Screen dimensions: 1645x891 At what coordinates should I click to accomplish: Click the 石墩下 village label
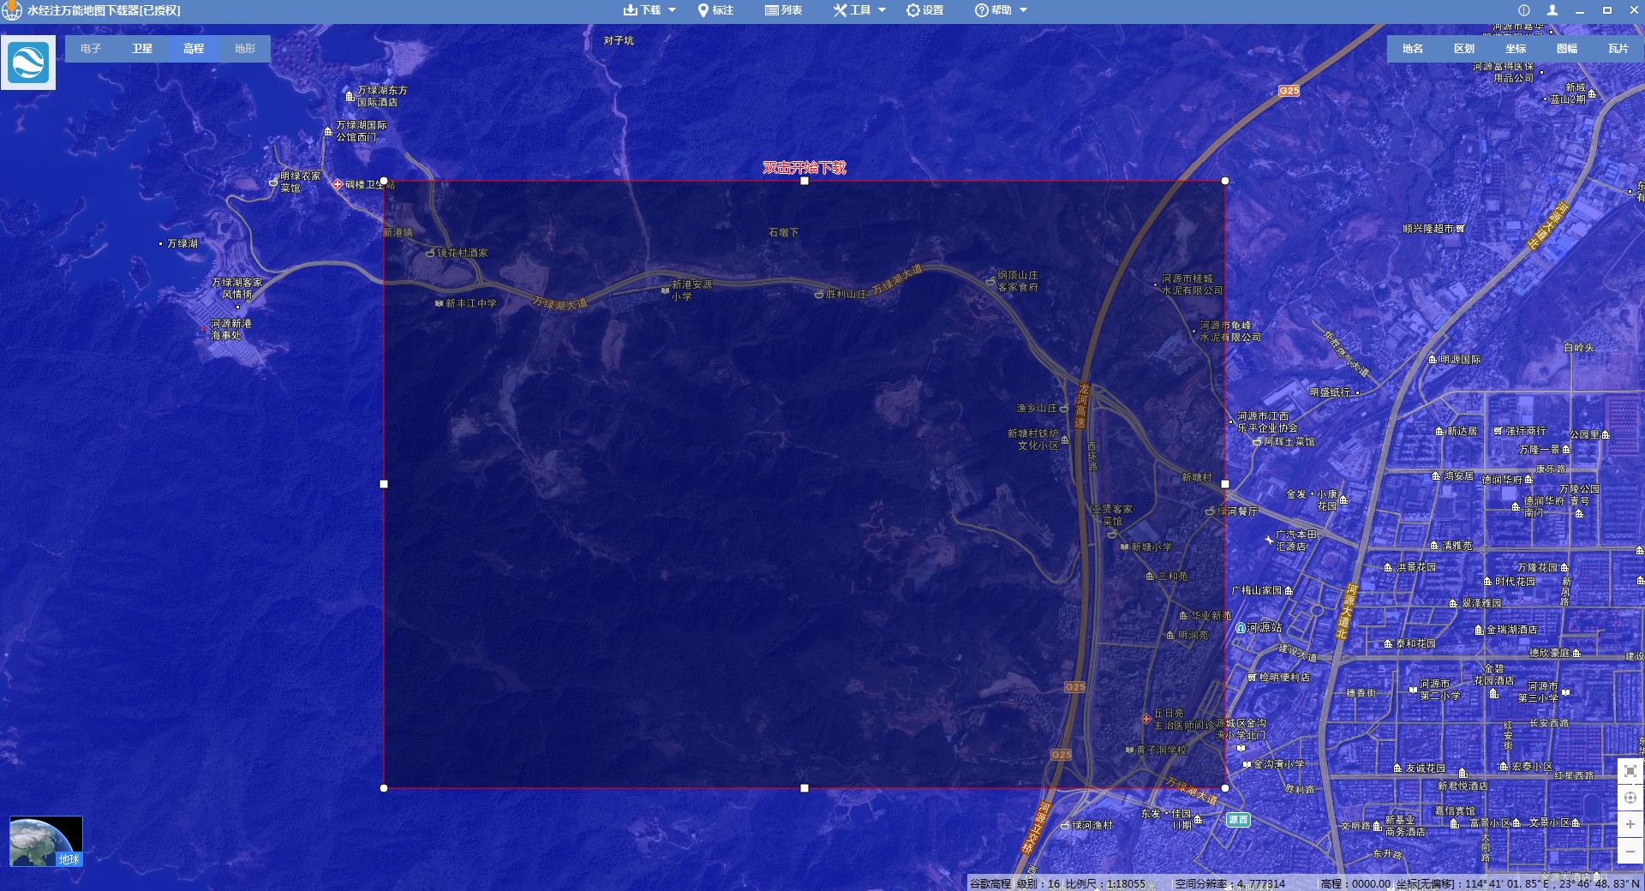click(783, 232)
